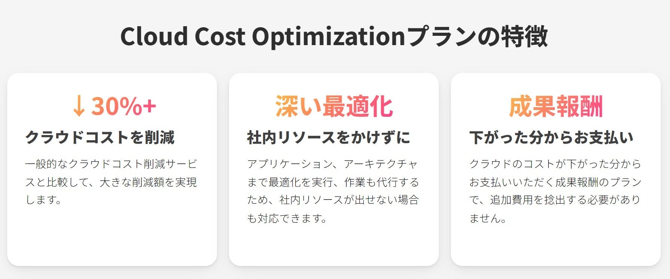The width and height of the screenshot is (670, 279).
Task: Click the 下がった分からお支払い subheading
Action: point(551,137)
